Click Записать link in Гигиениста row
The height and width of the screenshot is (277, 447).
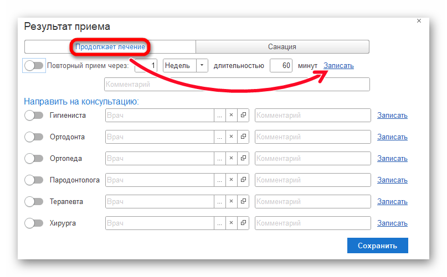[x=392, y=116]
